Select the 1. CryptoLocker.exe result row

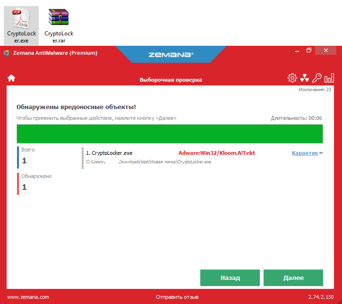pyautogui.click(x=202, y=158)
